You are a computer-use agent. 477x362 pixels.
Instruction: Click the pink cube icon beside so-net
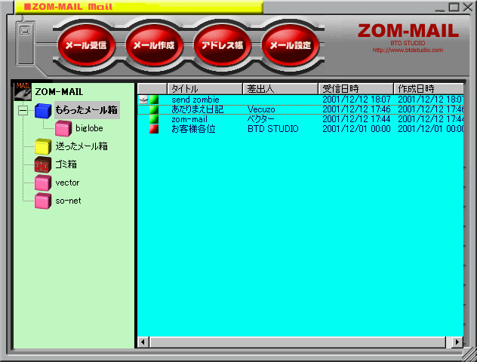[42, 201]
